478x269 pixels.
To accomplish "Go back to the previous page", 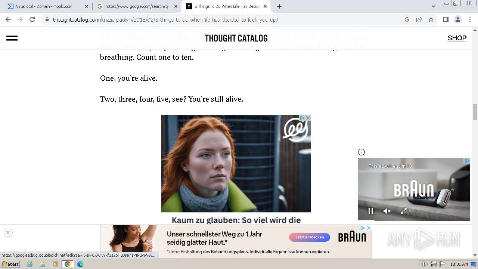I will [x=8, y=19].
